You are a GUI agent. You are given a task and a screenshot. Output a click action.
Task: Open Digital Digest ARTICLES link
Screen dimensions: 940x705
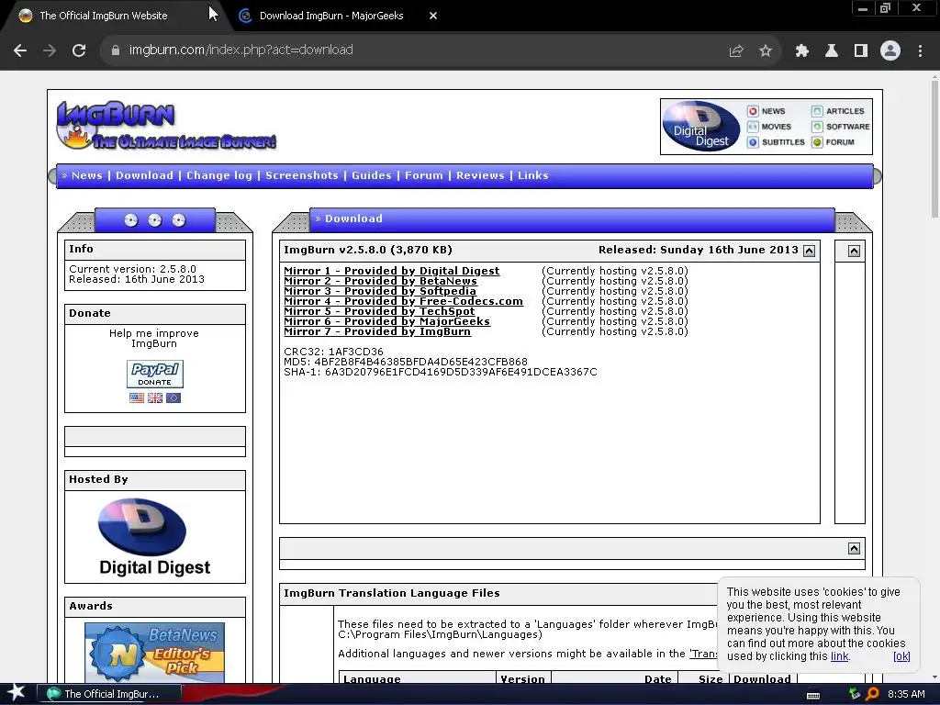pyautogui.click(x=837, y=111)
